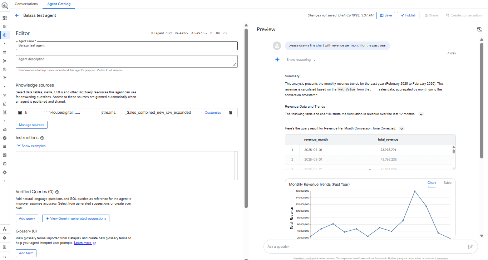The image size is (488, 260).
Task: Click the Editor panel vertical scrollbar
Action: (x=246, y=118)
